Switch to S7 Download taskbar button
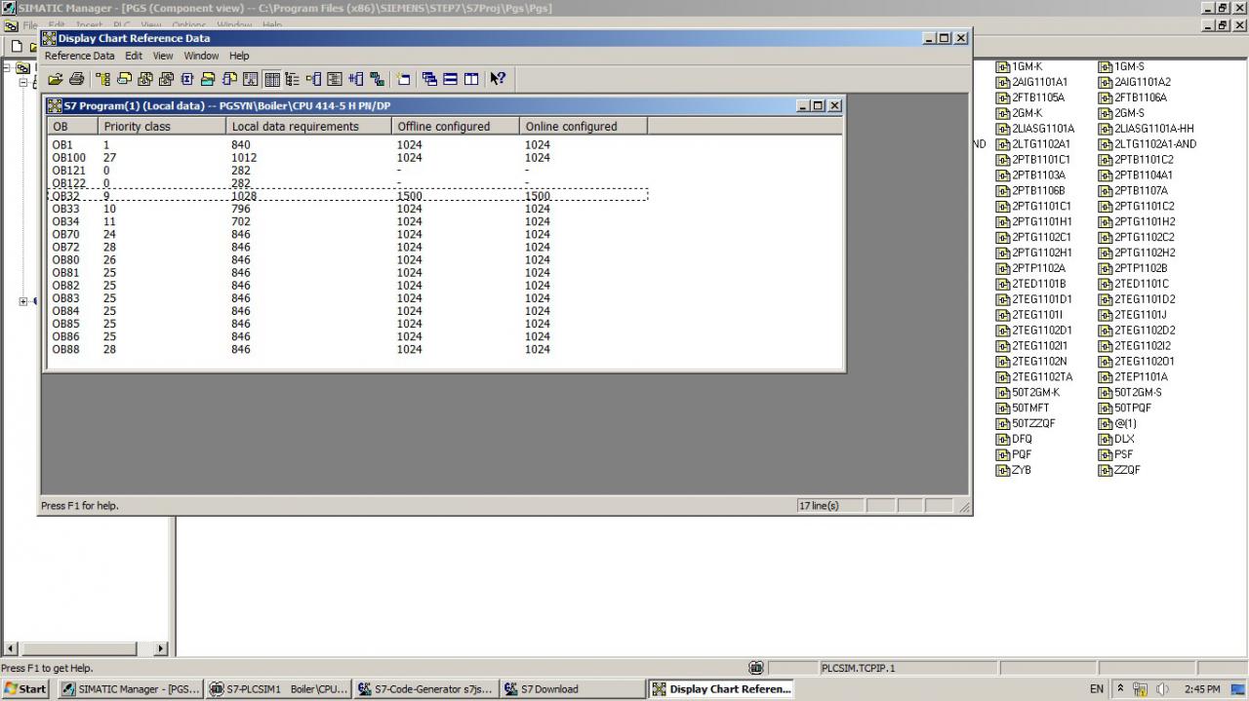The width and height of the screenshot is (1249, 701). 574,688
